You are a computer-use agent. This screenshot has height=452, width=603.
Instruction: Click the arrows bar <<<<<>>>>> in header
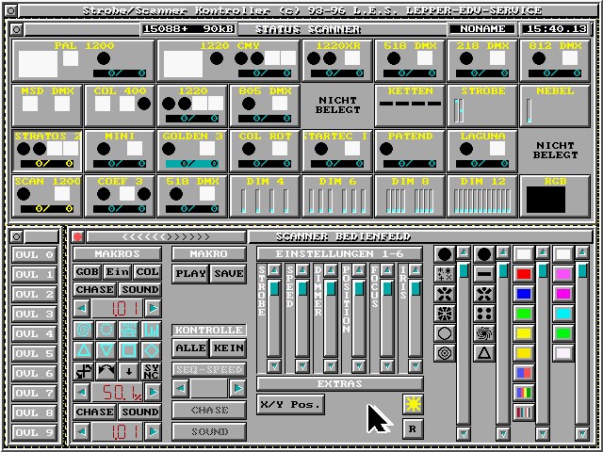click(x=166, y=236)
